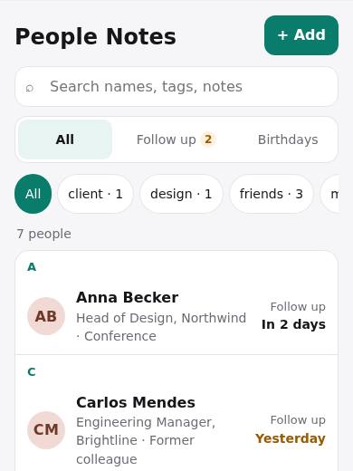
Task: Switch to the Follow up tab
Action: pyautogui.click(x=176, y=139)
